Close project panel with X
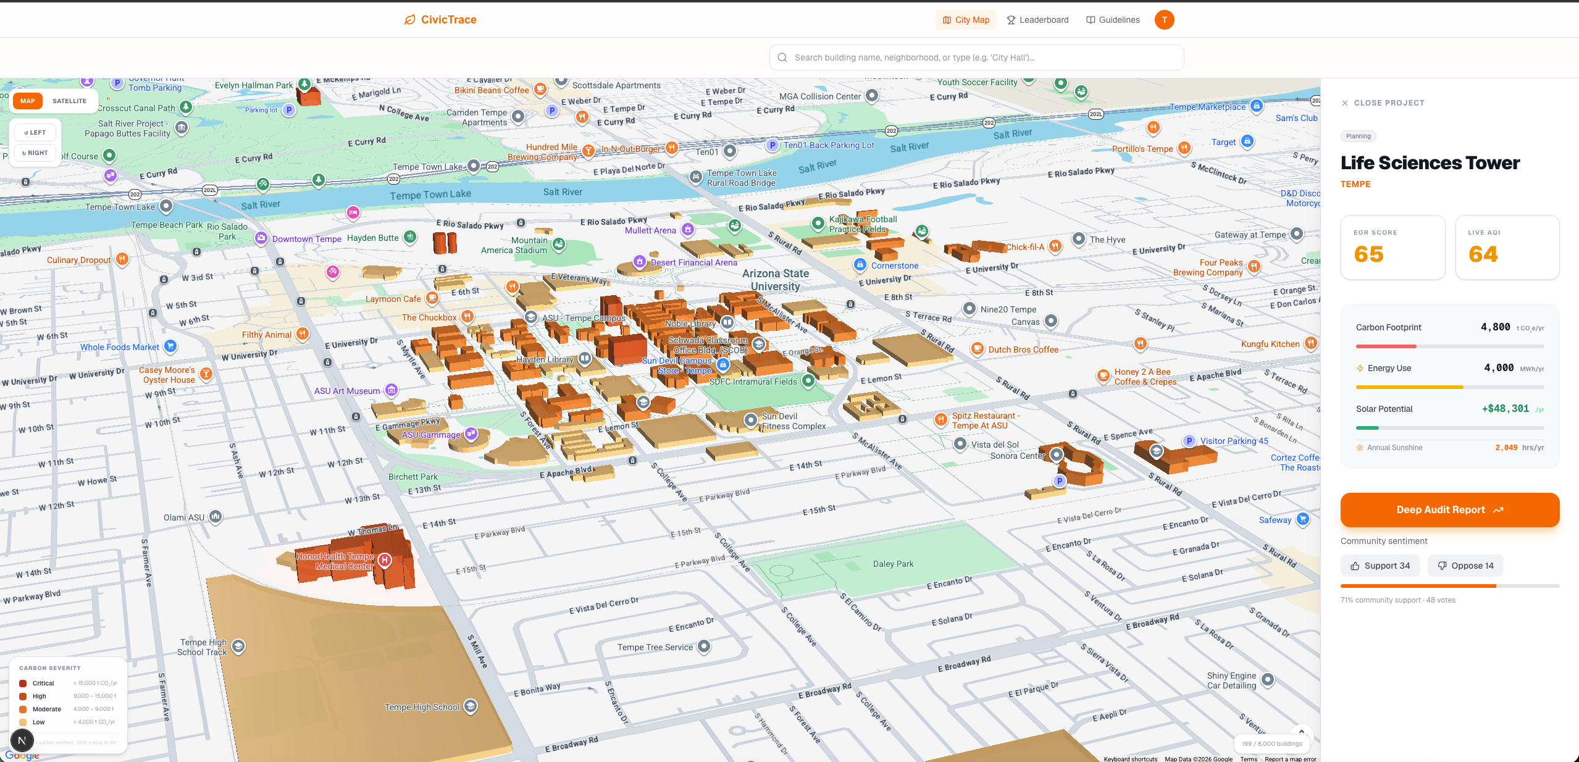 click(1344, 103)
